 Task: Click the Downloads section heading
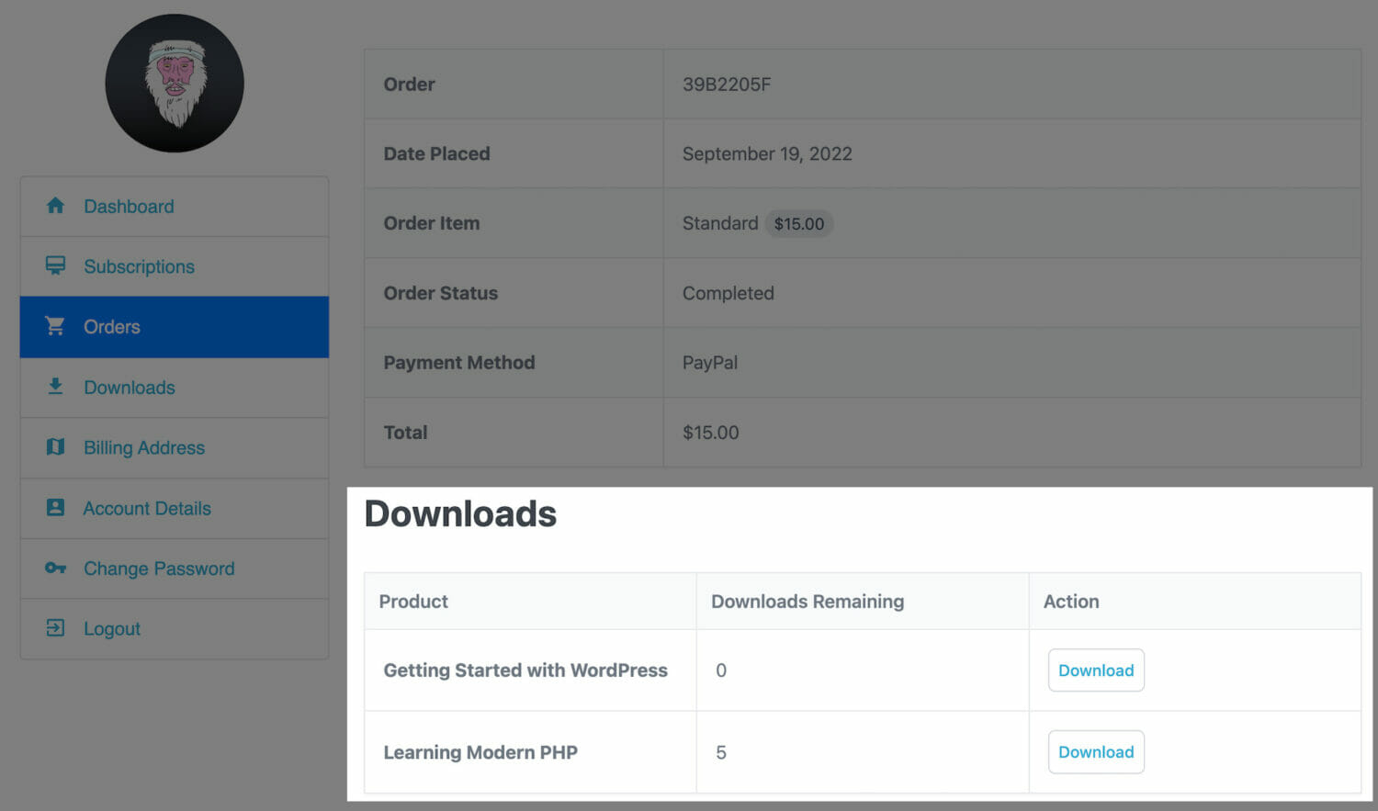point(461,513)
